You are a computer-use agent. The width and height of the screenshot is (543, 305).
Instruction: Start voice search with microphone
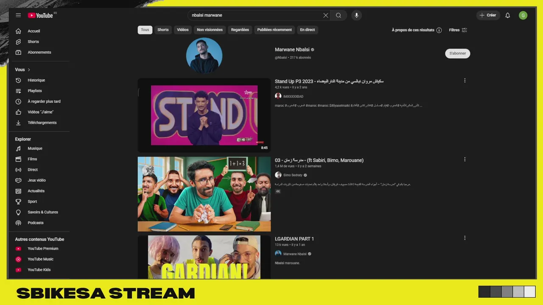[356, 15]
